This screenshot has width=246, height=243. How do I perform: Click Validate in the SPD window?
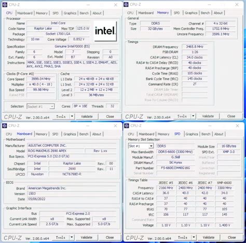pos(209,237)
